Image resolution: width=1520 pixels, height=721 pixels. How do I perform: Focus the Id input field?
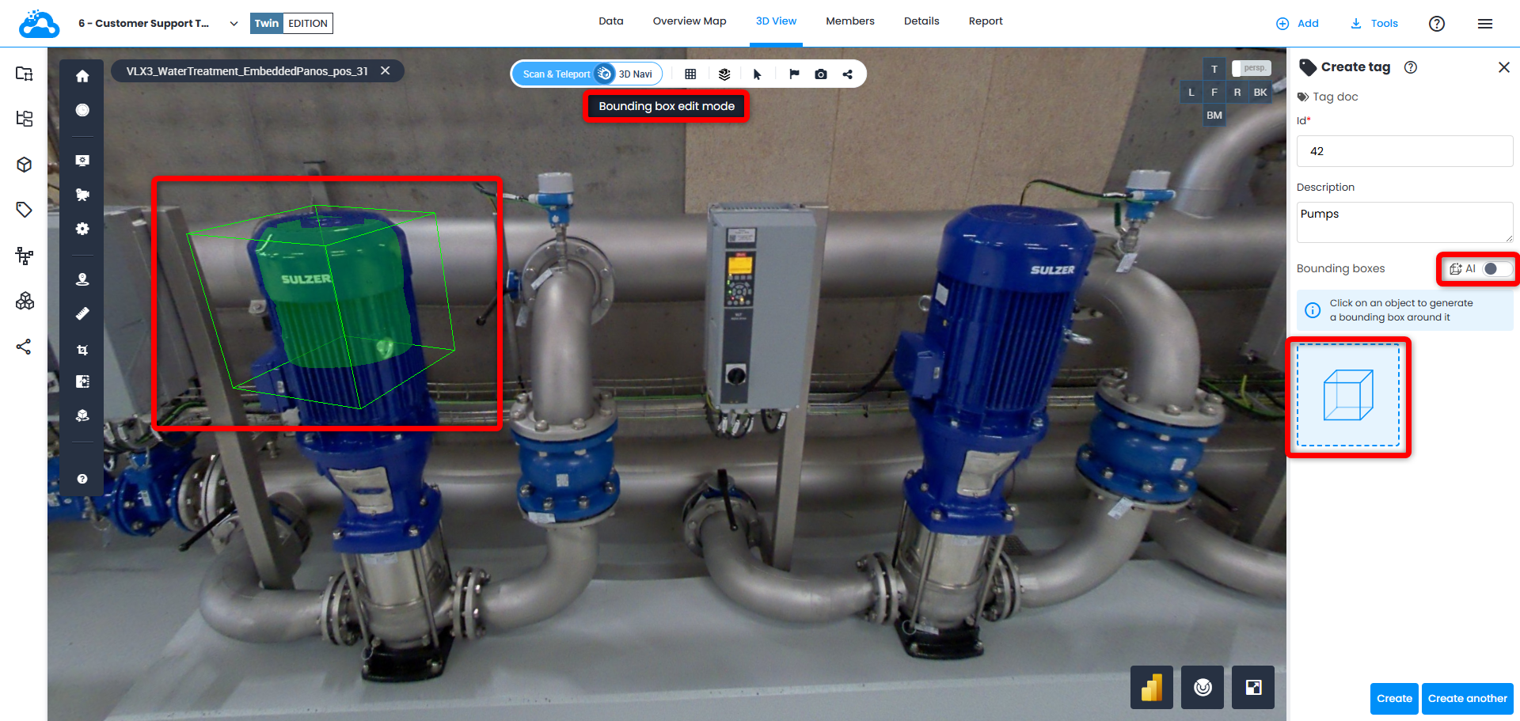coord(1405,151)
